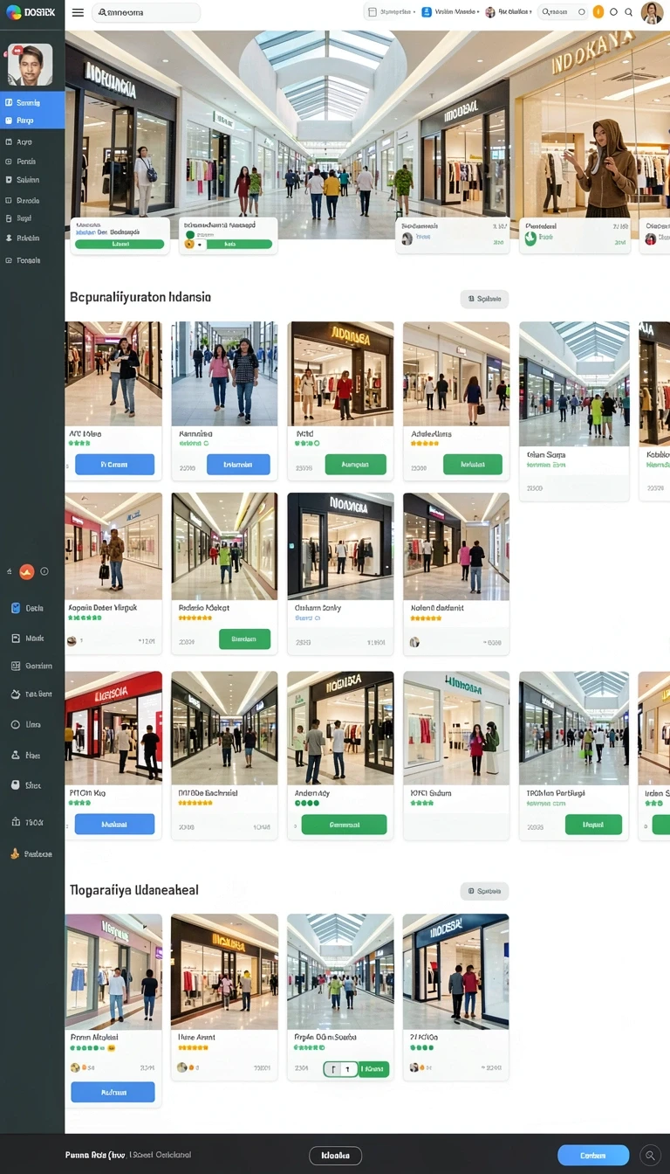This screenshot has width=670, height=1174.
Task: Click the green button on the third top-row store card
Action: [355, 465]
